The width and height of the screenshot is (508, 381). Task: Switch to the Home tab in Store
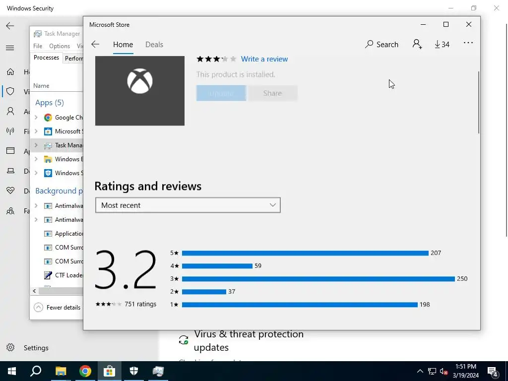click(x=123, y=44)
